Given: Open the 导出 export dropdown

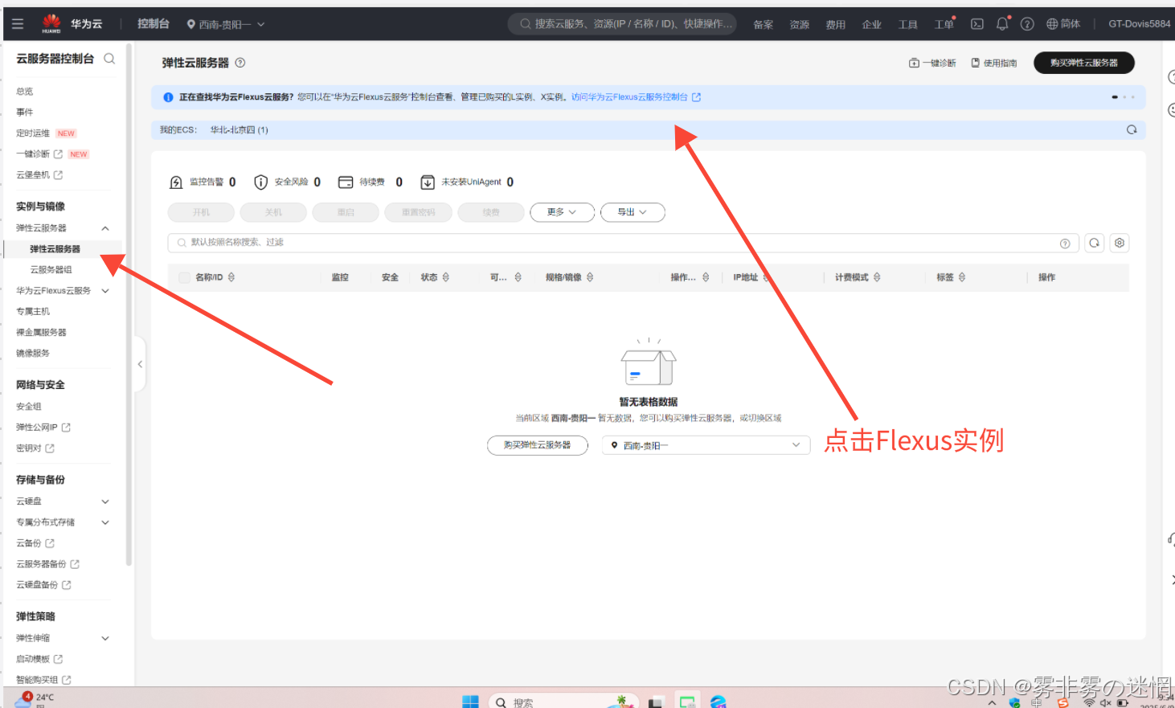Looking at the screenshot, I should point(633,212).
